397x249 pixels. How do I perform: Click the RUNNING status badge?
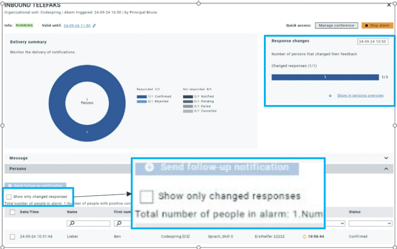(24, 26)
